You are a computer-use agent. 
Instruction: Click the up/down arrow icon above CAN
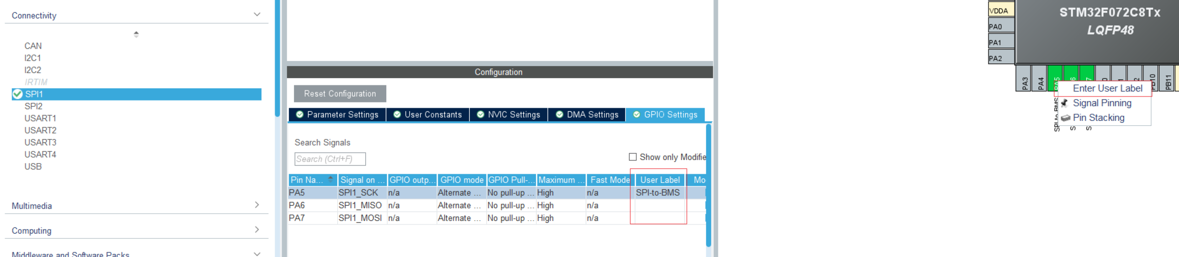point(136,34)
